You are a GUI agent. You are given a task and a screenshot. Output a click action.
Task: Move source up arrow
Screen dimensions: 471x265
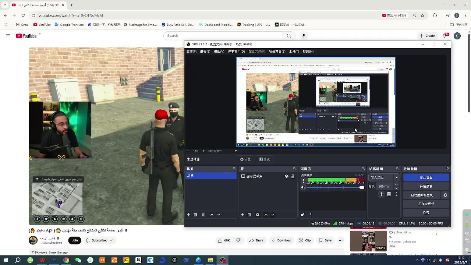266,215
